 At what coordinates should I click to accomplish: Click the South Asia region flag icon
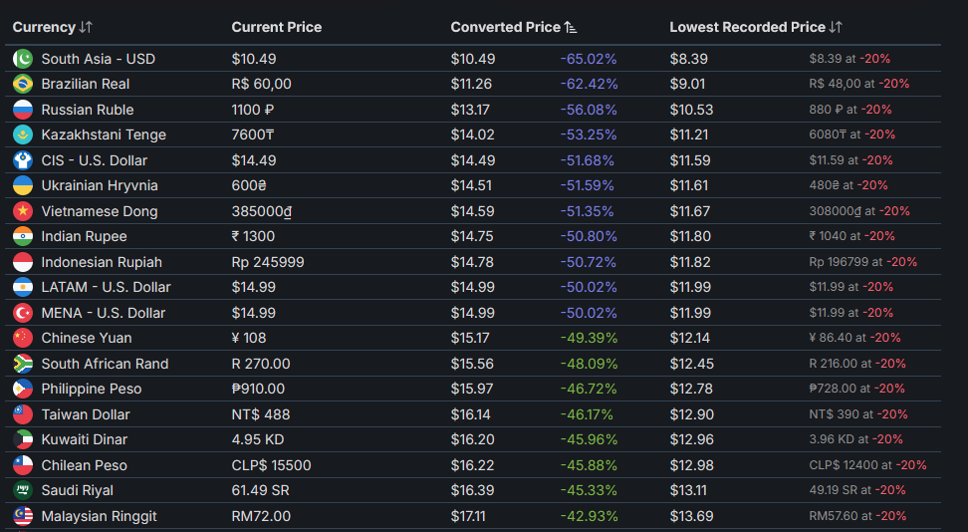pos(23,59)
